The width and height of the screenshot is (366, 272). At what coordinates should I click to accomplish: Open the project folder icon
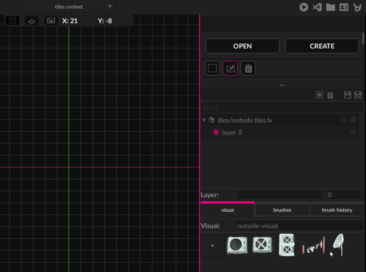[x=330, y=7]
